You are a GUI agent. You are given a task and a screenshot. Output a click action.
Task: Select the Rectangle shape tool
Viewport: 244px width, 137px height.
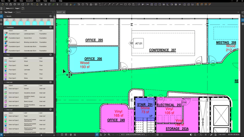[x=125, y=4]
